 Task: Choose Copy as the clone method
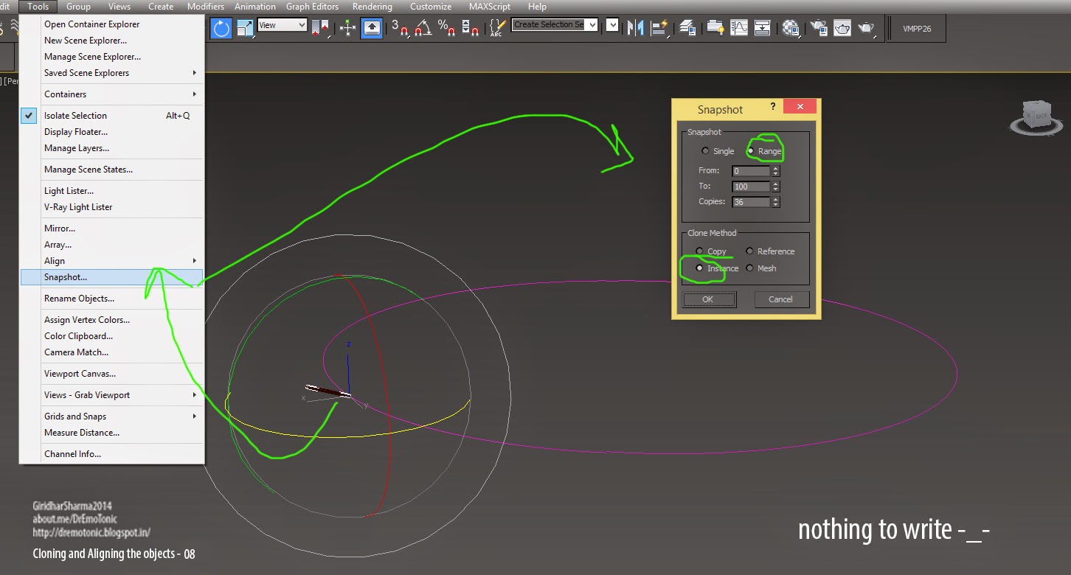[x=699, y=251]
